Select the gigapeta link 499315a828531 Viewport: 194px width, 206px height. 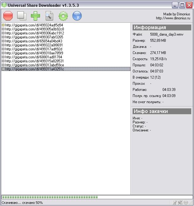(x=34, y=61)
